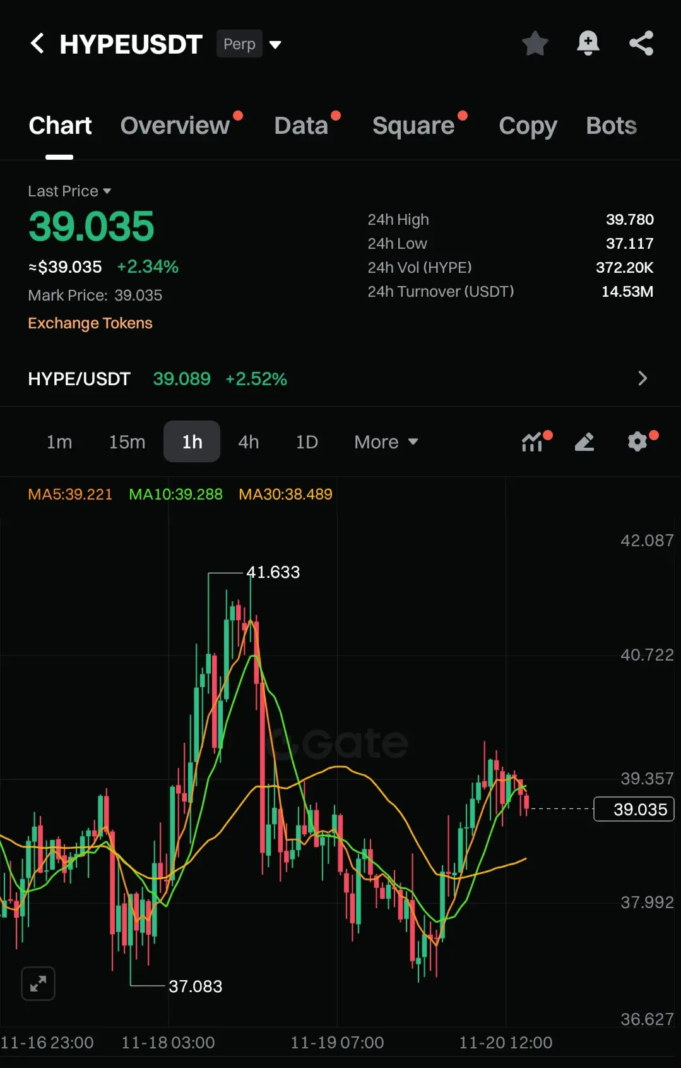Select the 4h timeframe
Viewport: 681px width, 1068px height.
click(x=249, y=441)
